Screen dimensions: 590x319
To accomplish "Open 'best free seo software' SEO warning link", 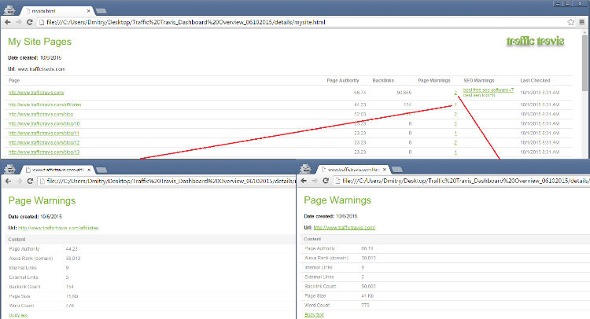I will tap(488, 90).
